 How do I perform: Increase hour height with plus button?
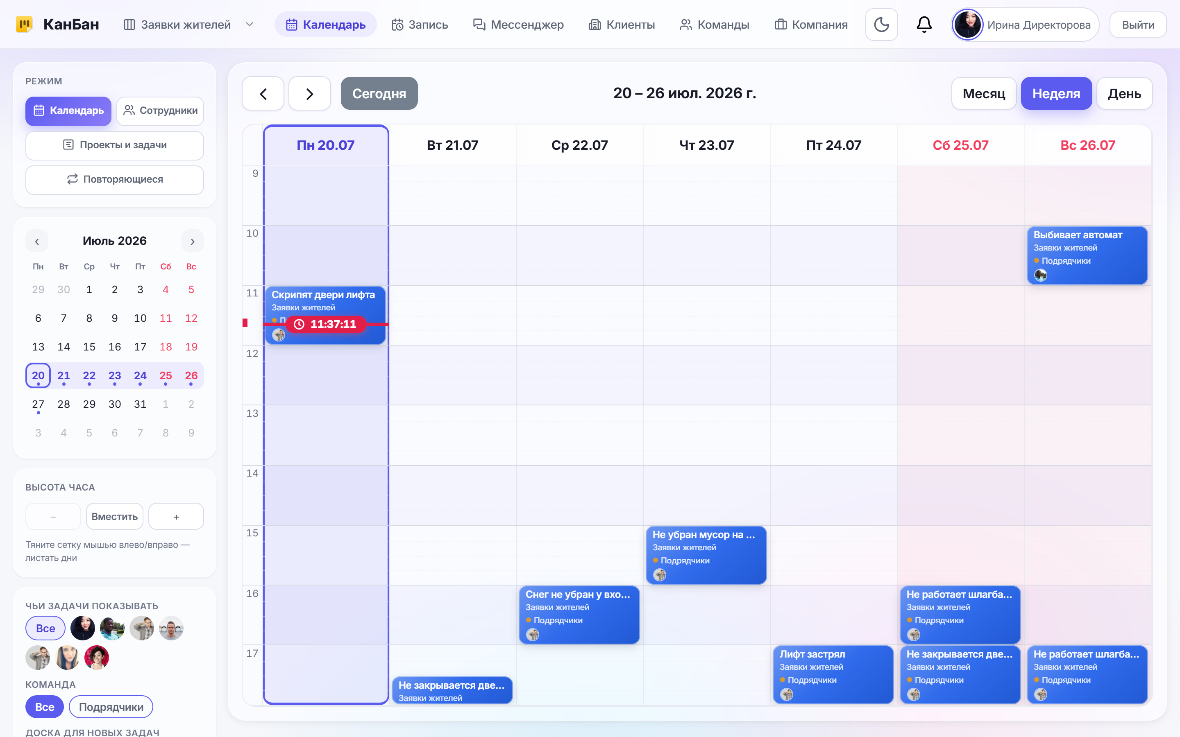click(x=176, y=516)
